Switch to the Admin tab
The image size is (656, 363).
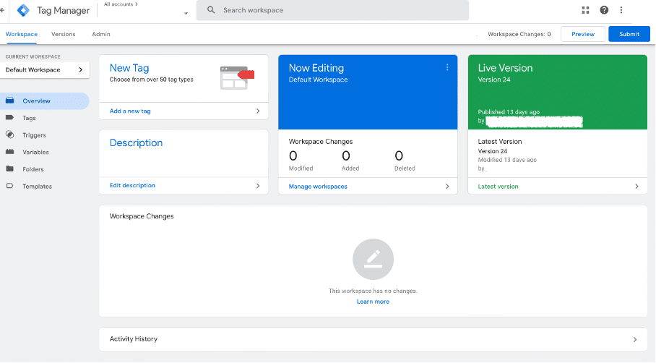(101, 34)
